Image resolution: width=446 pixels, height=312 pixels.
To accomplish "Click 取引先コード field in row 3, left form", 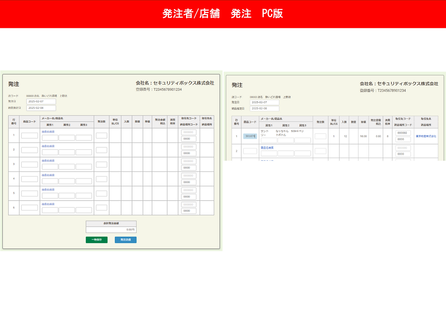I will [x=189, y=161].
